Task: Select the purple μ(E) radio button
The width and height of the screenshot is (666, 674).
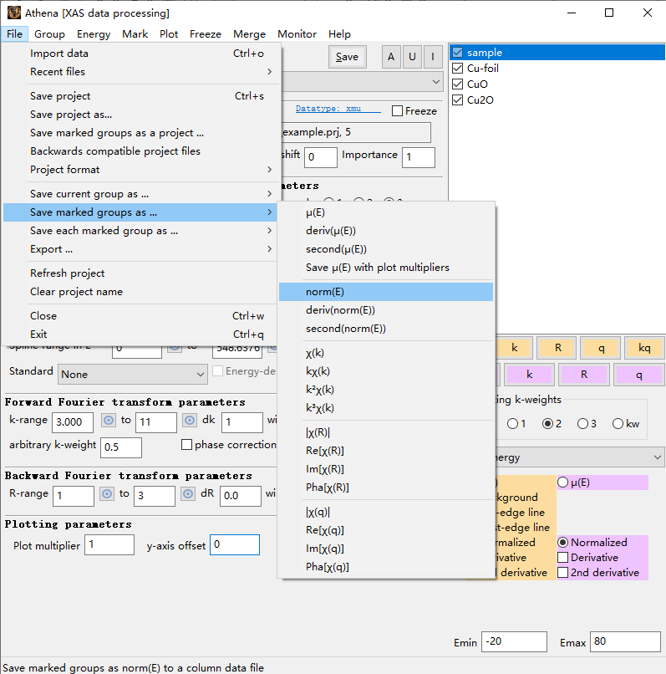Action: click(563, 483)
